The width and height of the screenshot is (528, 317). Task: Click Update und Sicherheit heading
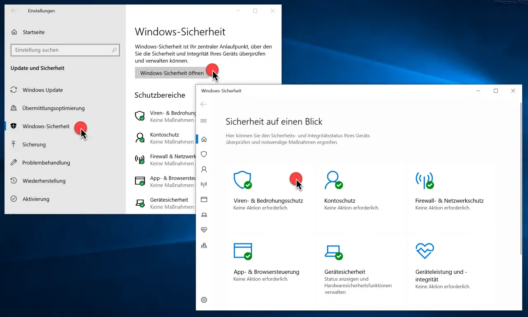tap(38, 68)
